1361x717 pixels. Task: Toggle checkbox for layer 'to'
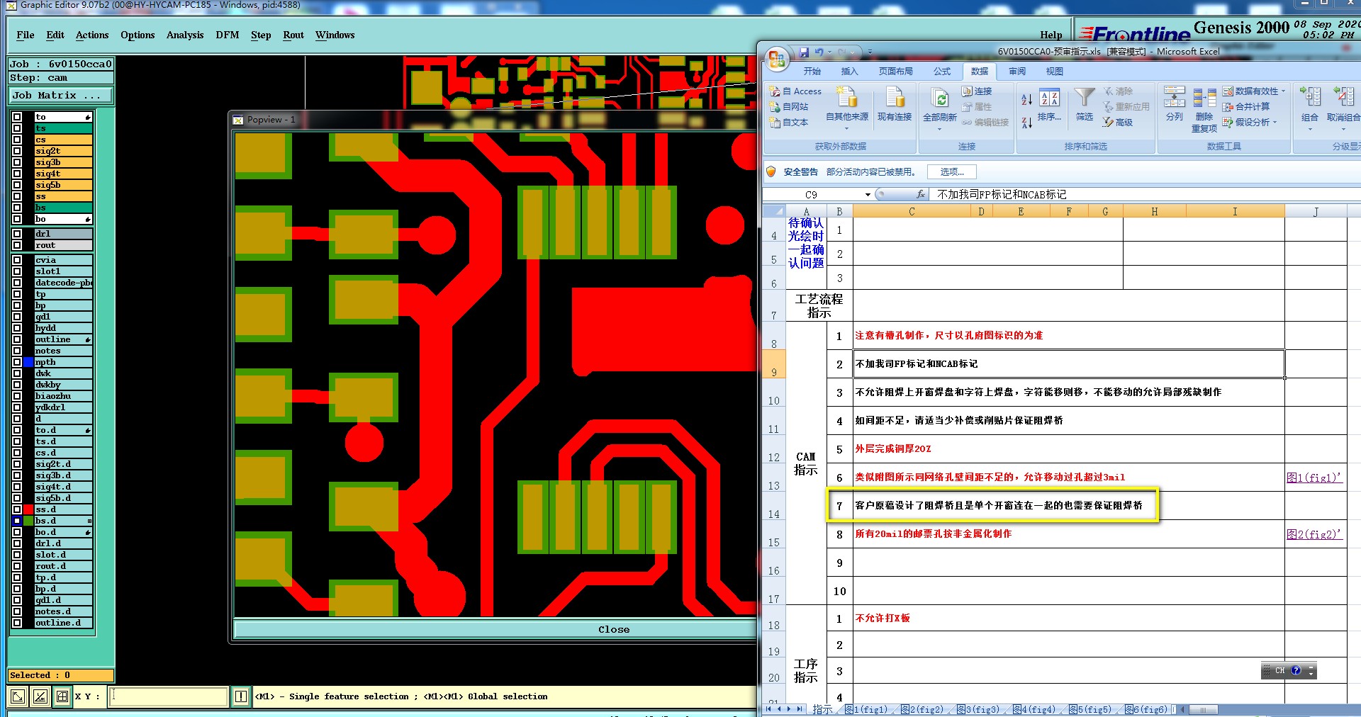click(x=17, y=117)
